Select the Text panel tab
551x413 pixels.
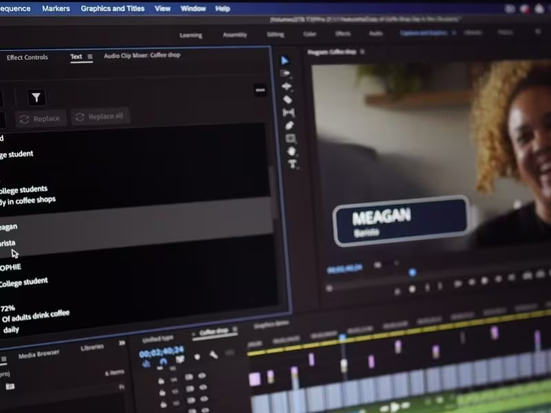click(76, 56)
